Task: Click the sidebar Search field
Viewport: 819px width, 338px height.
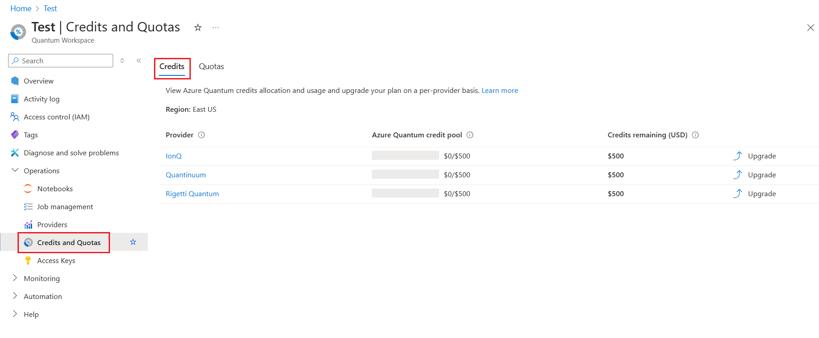Action: tap(61, 61)
